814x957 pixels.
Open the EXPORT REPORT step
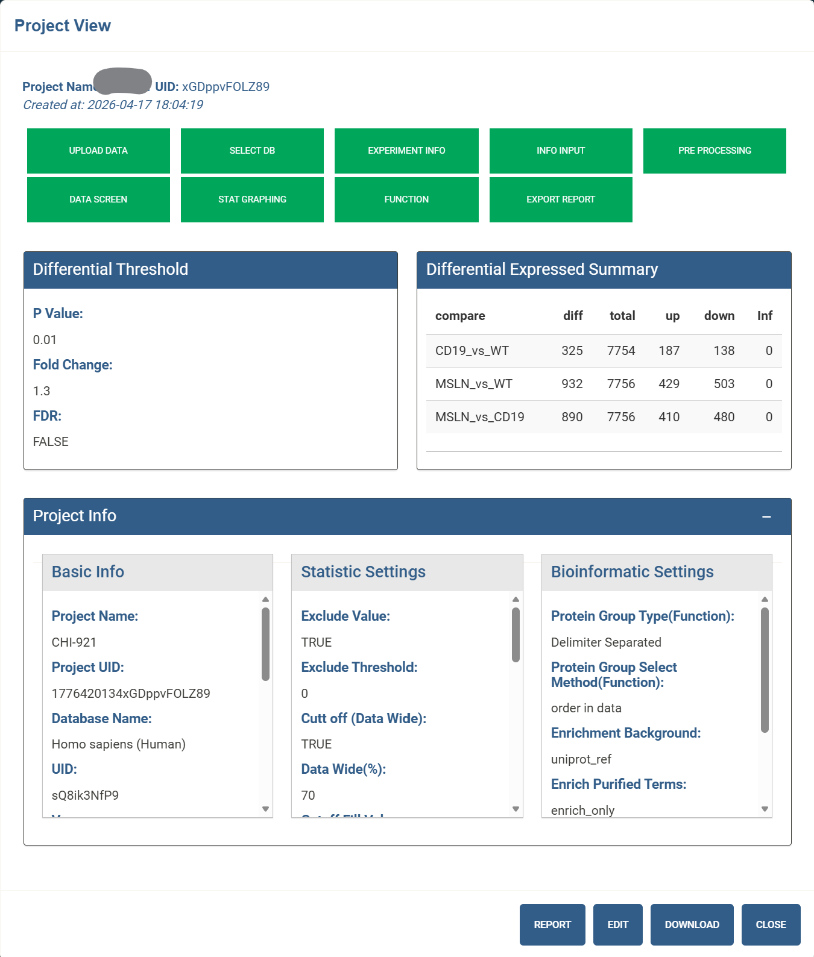click(561, 199)
